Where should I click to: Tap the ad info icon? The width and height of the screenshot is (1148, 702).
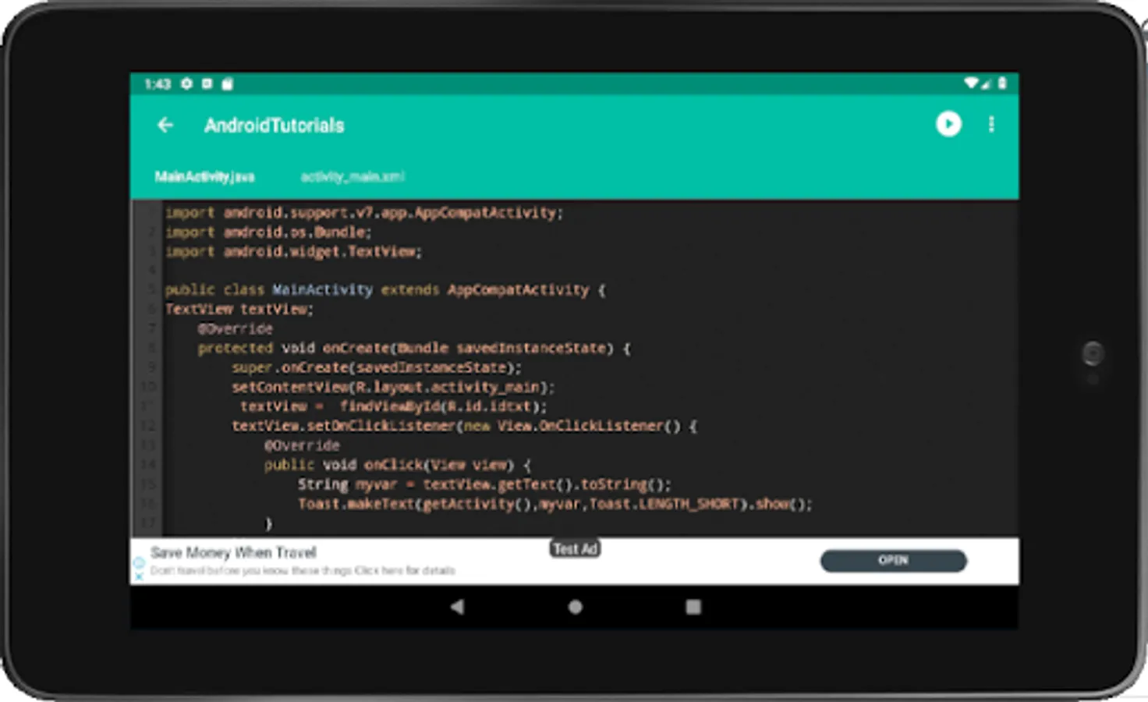click(139, 562)
